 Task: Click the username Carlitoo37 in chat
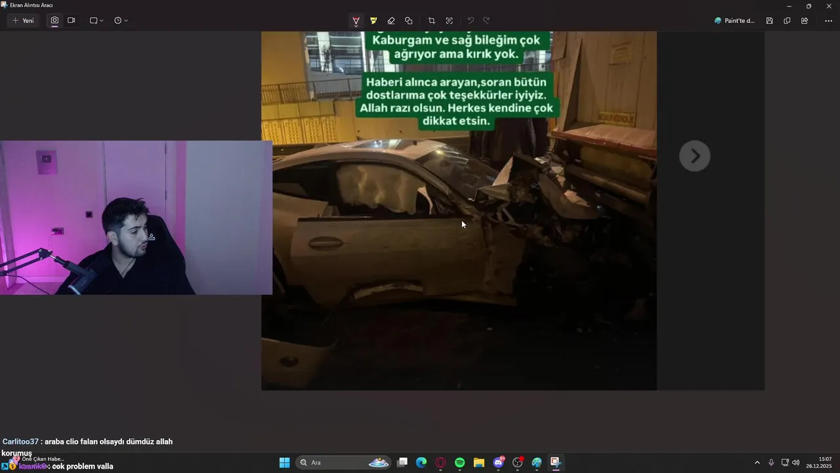(x=20, y=441)
